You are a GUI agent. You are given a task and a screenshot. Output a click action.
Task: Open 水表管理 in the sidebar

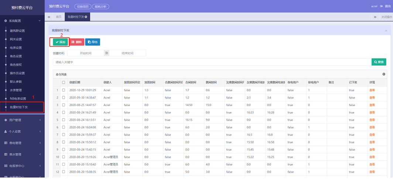16,90
